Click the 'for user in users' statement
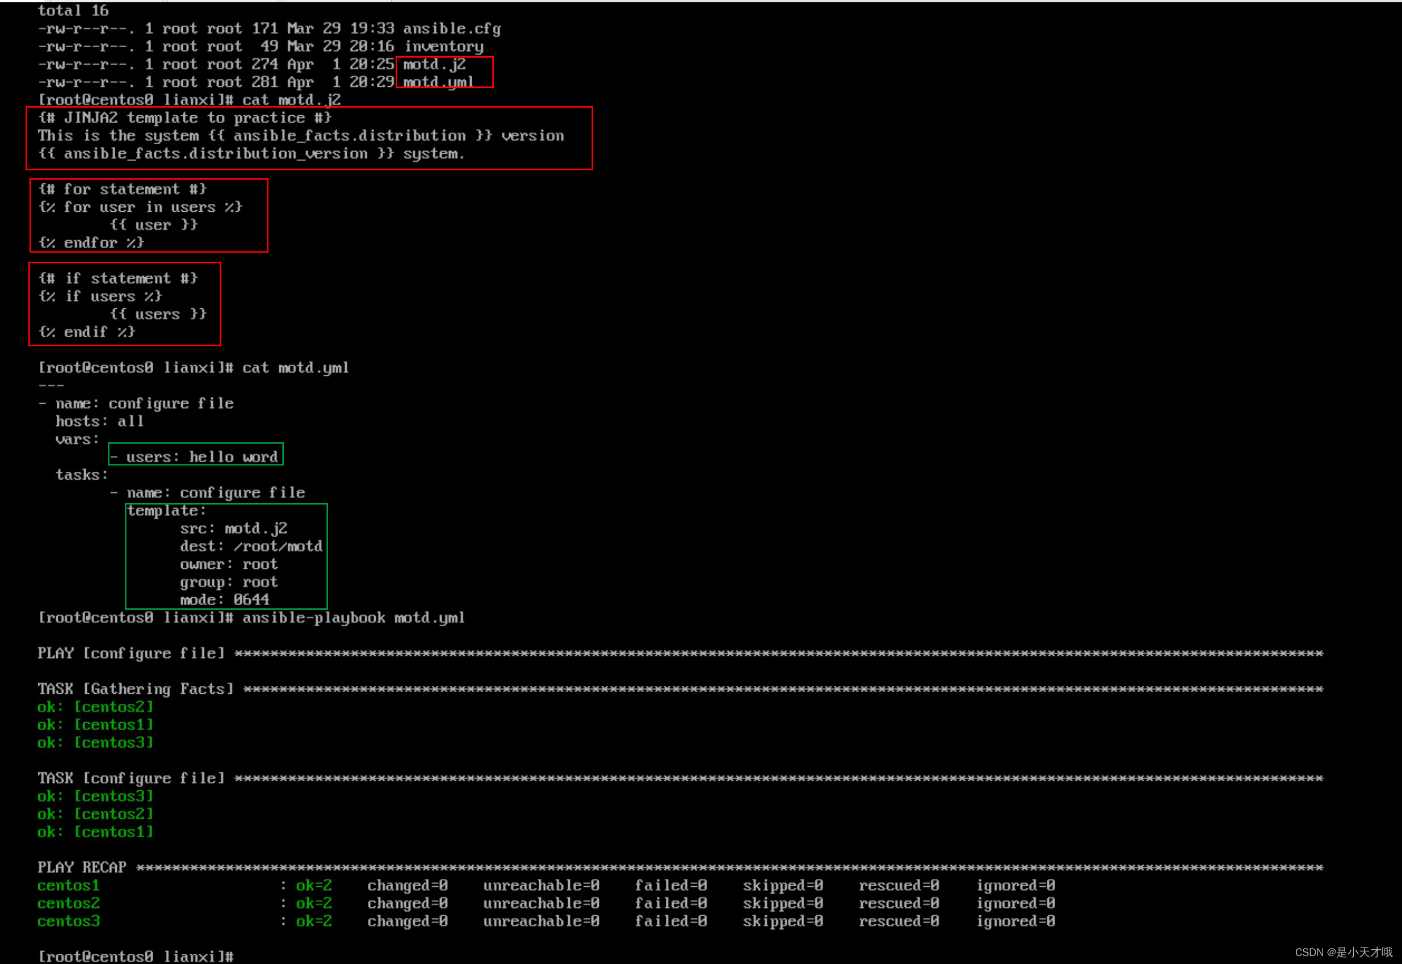Screen dimensions: 1402x964 point(140,207)
